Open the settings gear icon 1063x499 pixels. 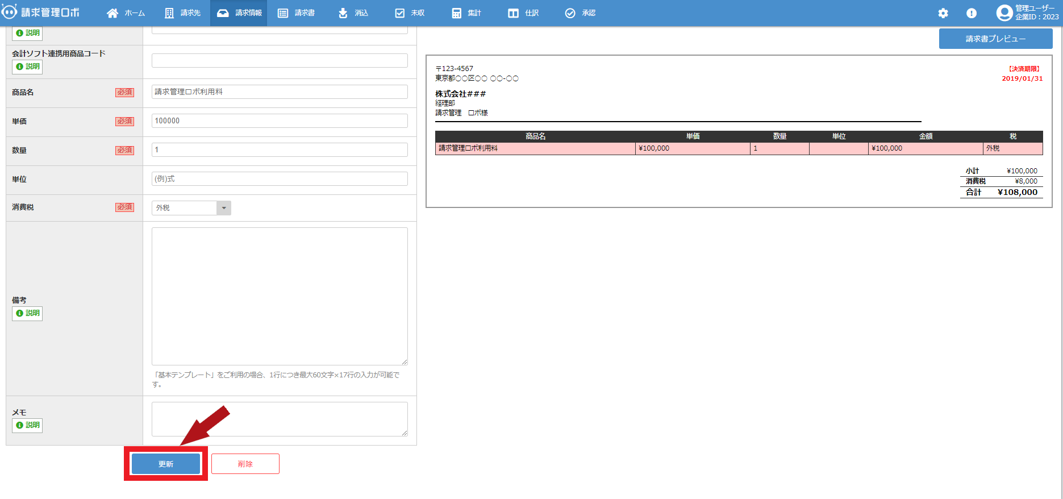tap(943, 13)
